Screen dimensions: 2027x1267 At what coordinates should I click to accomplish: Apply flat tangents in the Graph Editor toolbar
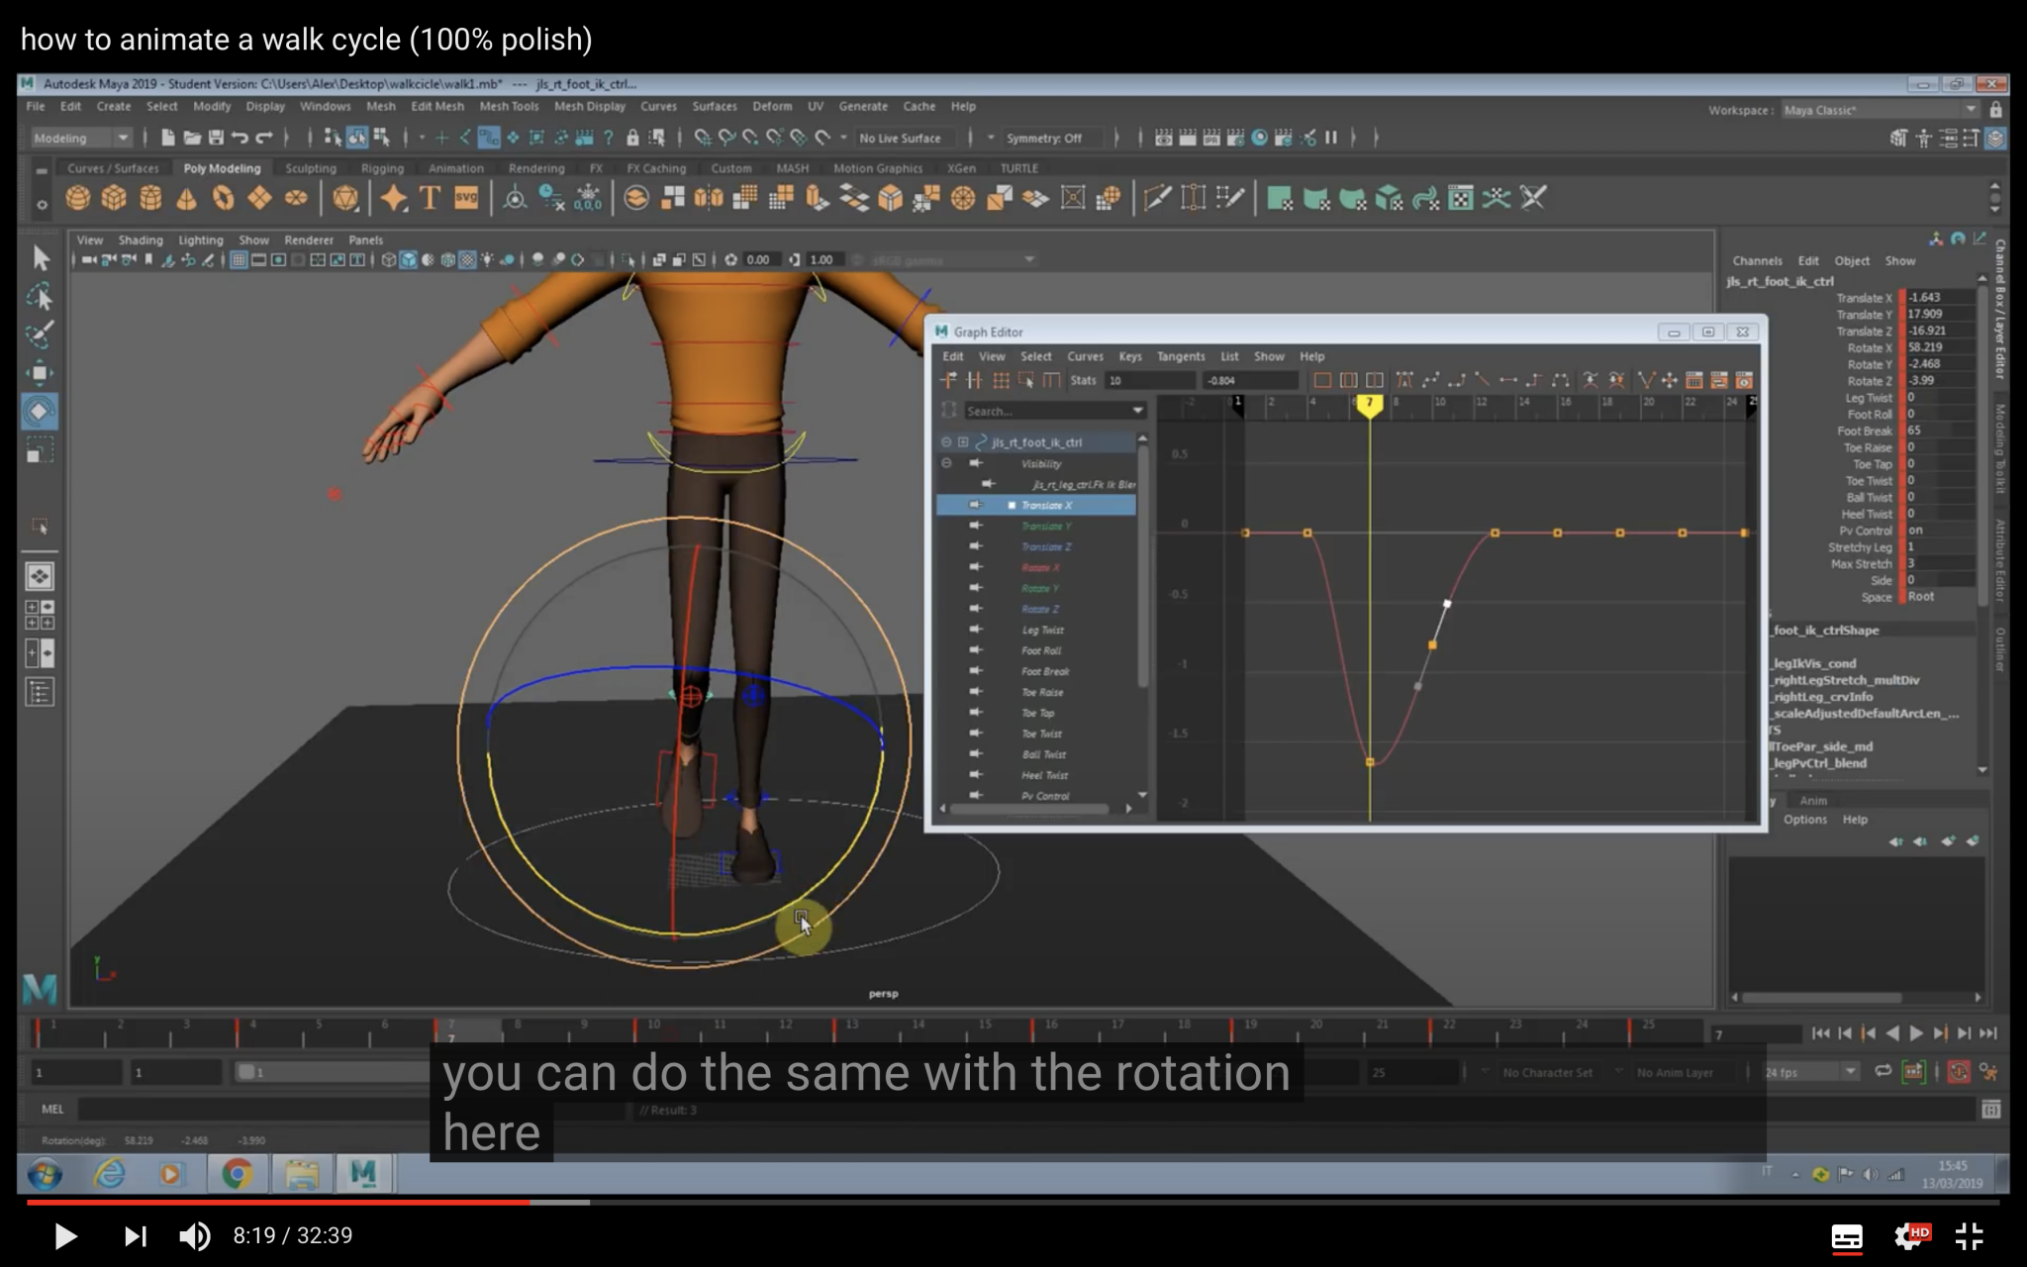(x=1507, y=381)
